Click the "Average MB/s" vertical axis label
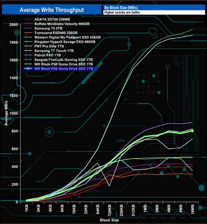The width and height of the screenshot is (207, 224). [x=6, y=113]
